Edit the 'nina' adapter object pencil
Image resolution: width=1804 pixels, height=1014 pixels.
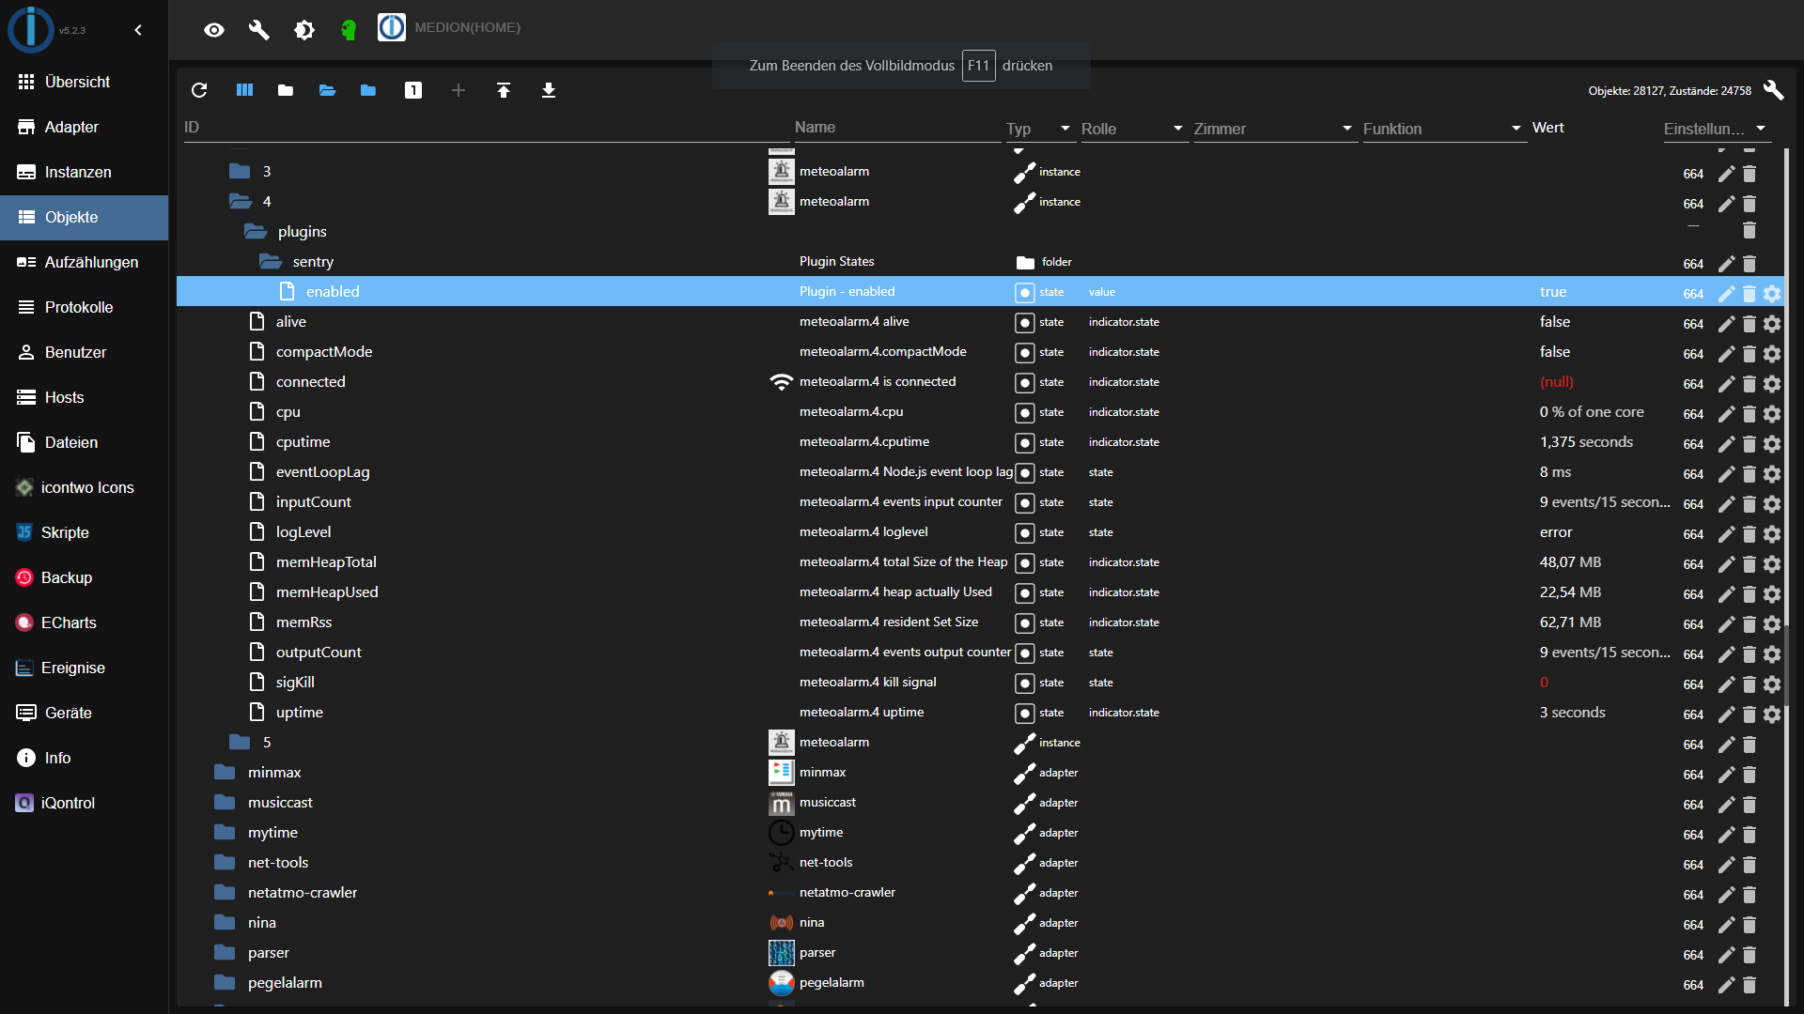click(x=1727, y=925)
